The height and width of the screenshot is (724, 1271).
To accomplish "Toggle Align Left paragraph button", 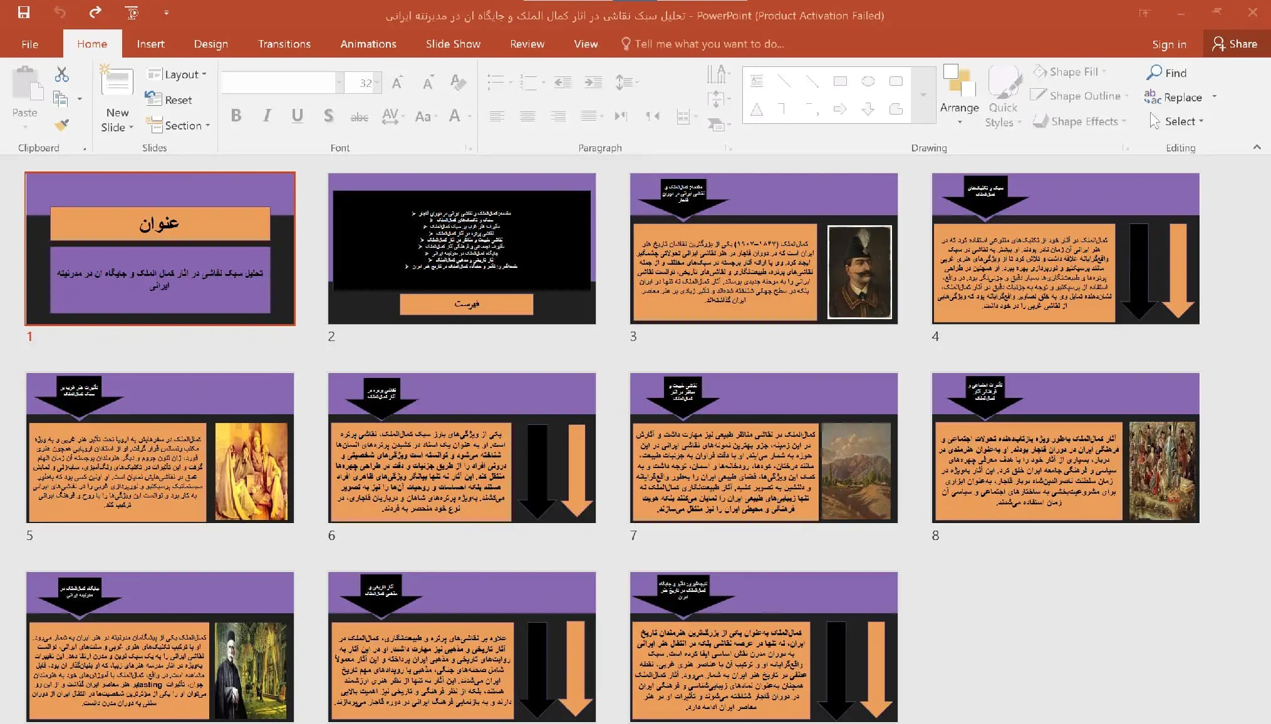I will pyautogui.click(x=497, y=116).
